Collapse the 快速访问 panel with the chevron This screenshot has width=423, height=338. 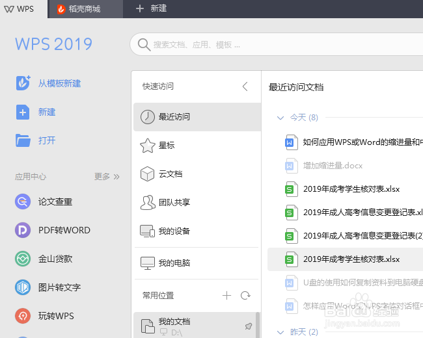[x=245, y=86]
